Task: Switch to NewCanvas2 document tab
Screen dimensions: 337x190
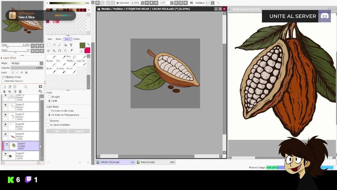Action: (x=156, y=162)
